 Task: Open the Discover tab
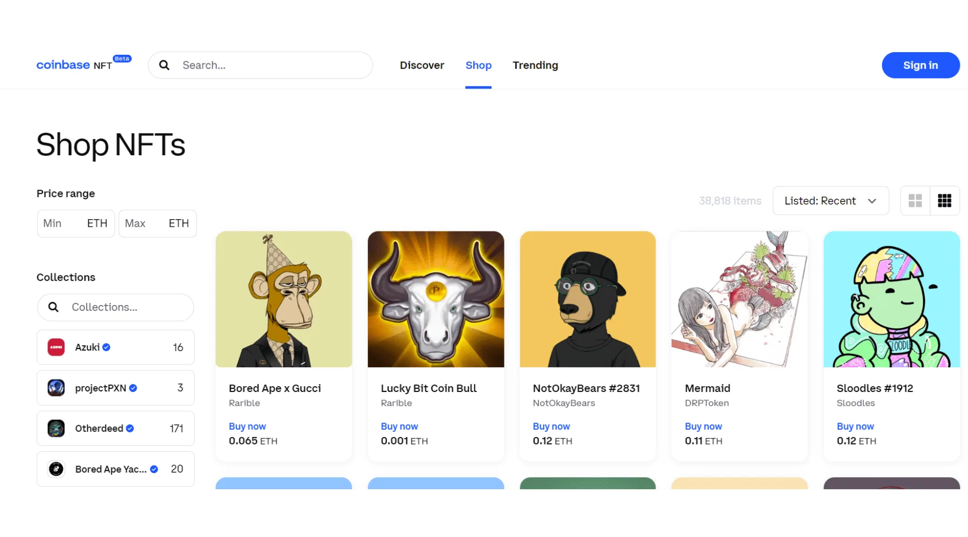point(422,65)
